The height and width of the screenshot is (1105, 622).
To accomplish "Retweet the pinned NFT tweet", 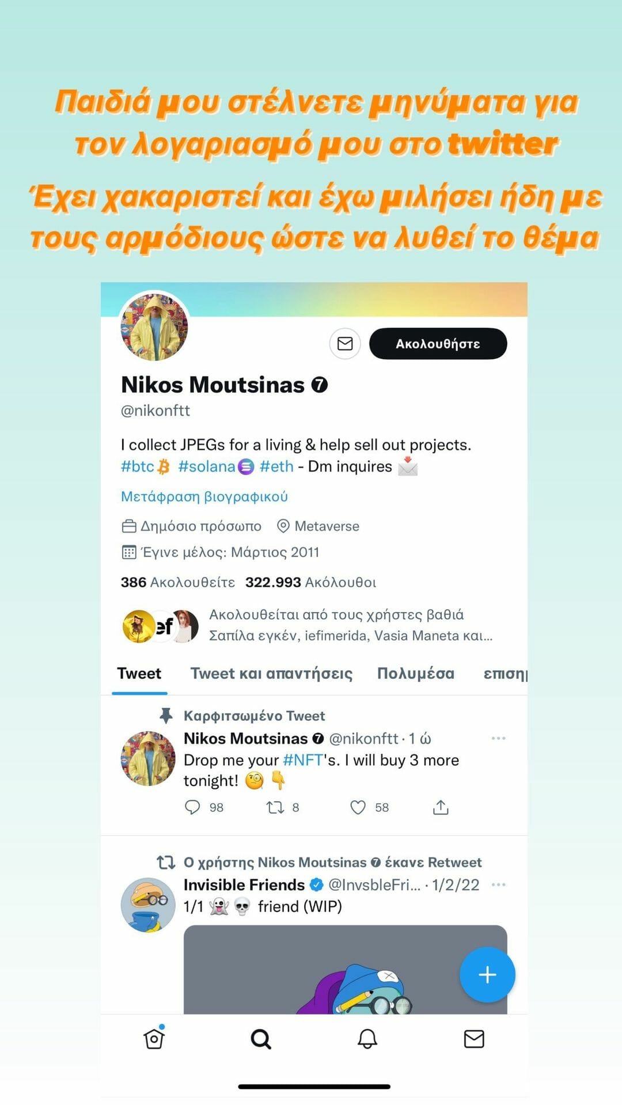I will point(275,807).
